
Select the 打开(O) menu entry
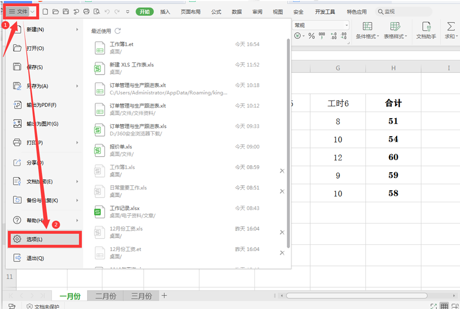[44, 48]
